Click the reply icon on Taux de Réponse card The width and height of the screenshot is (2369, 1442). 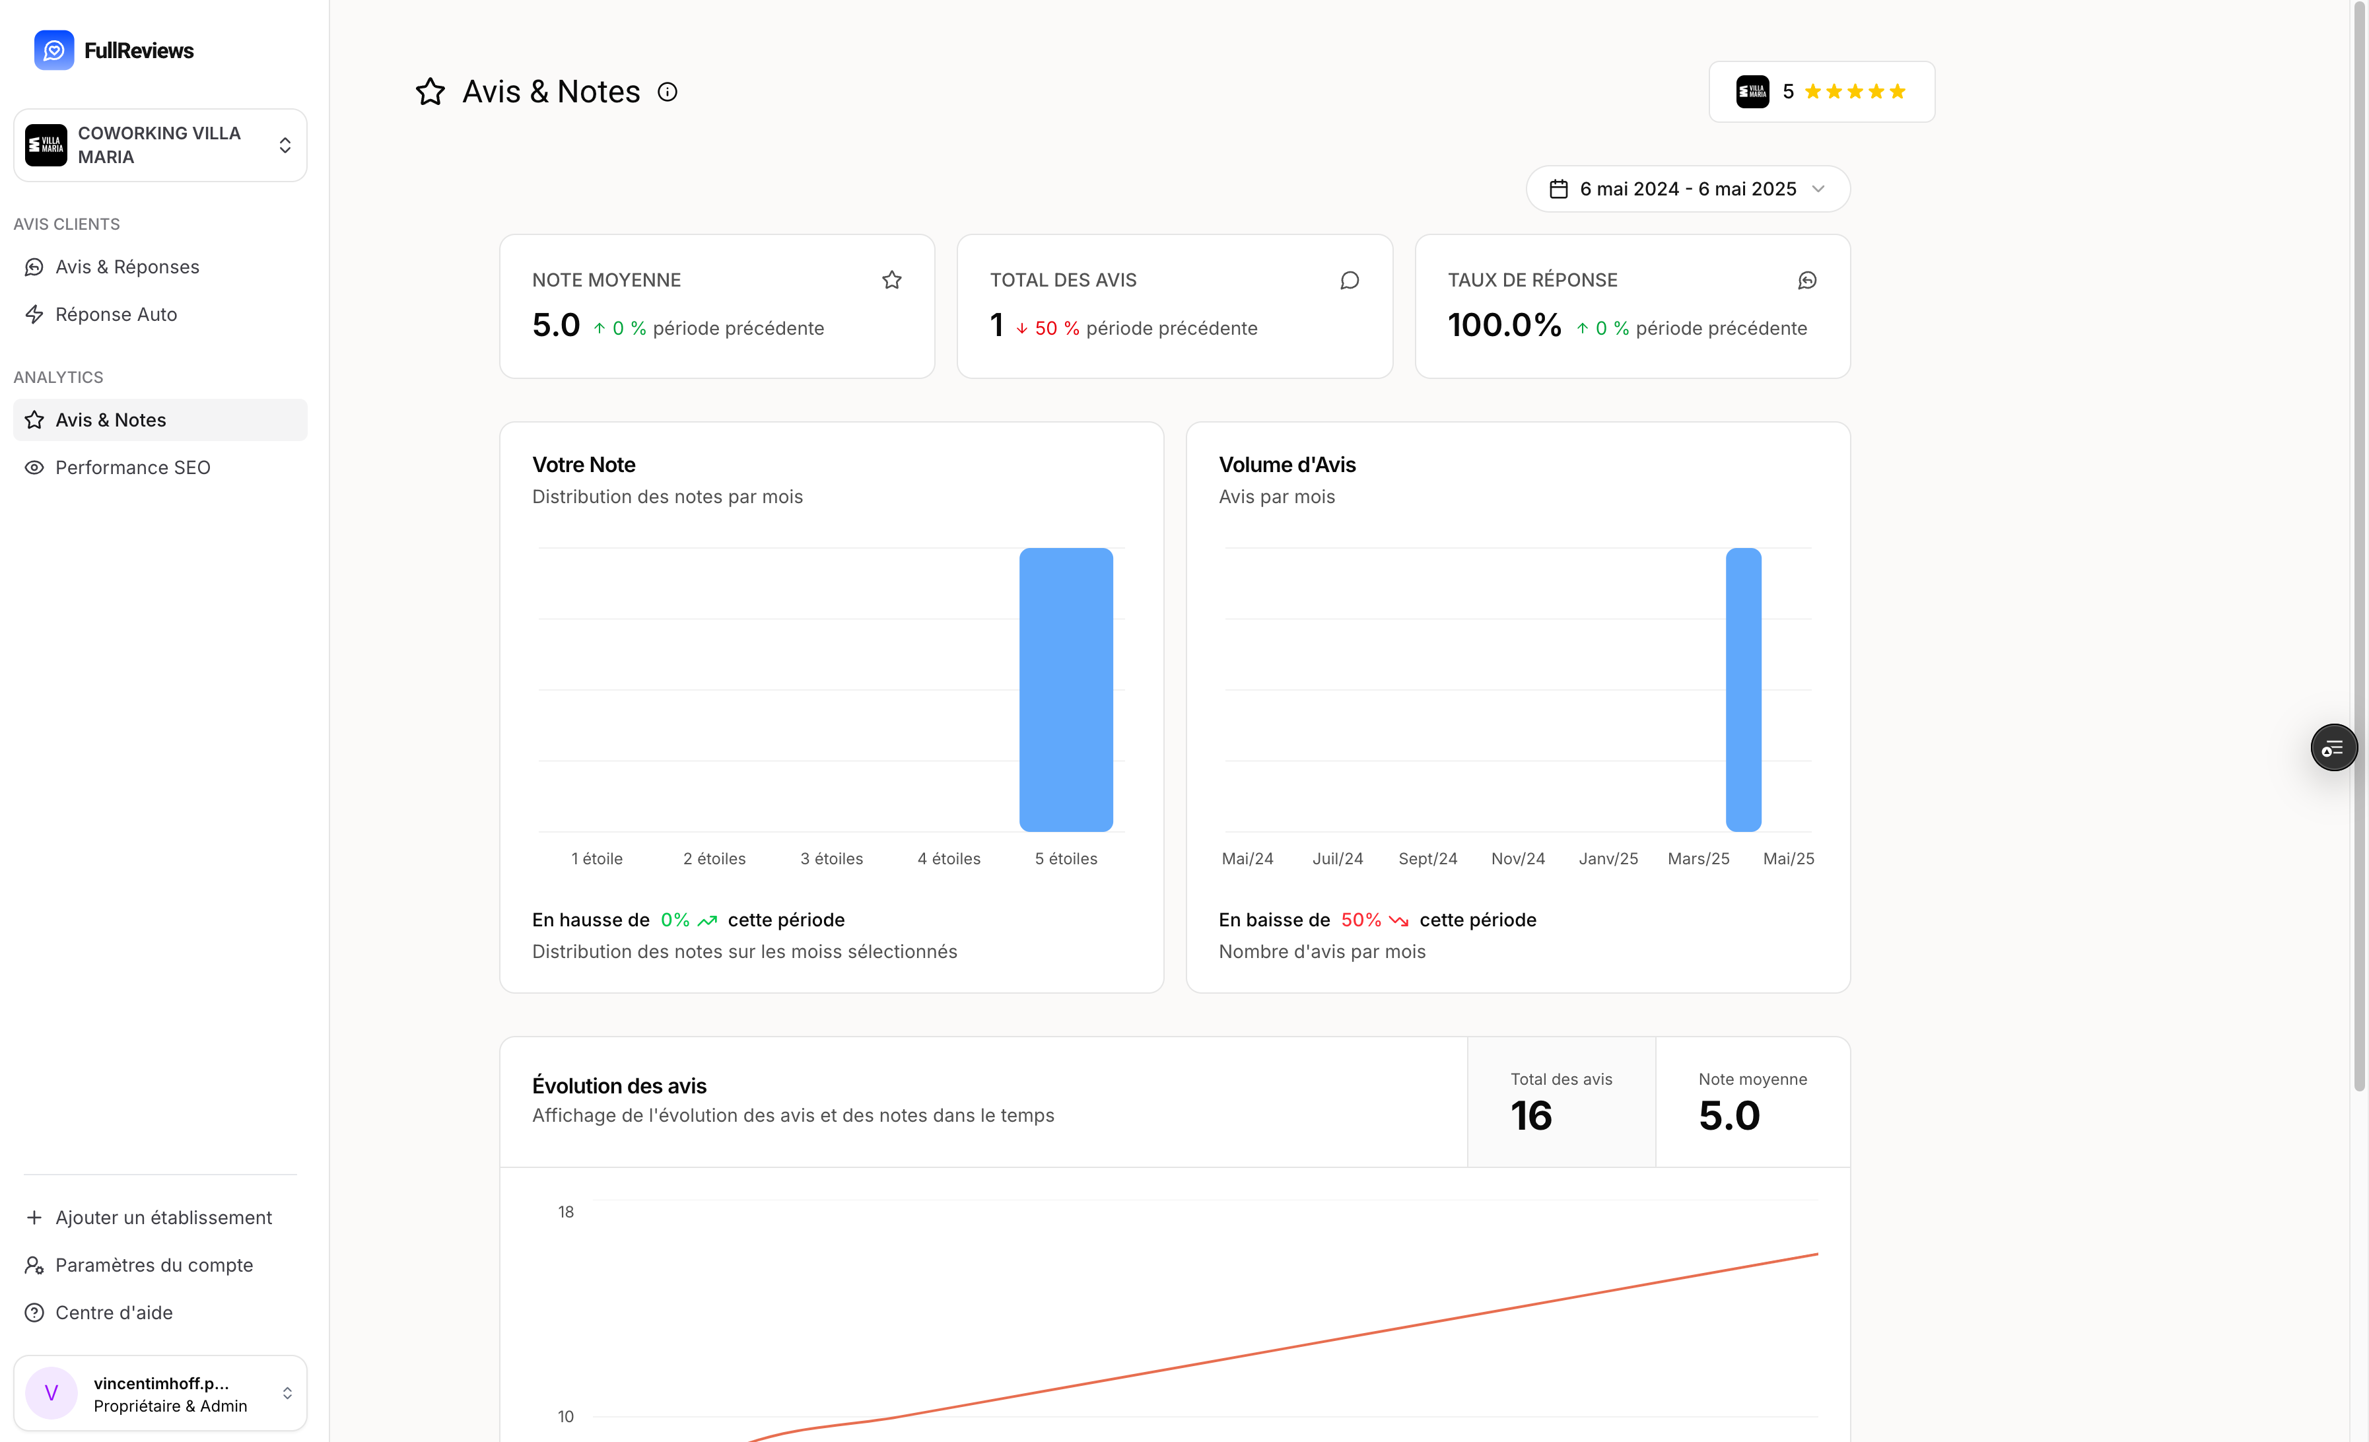(x=1808, y=280)
